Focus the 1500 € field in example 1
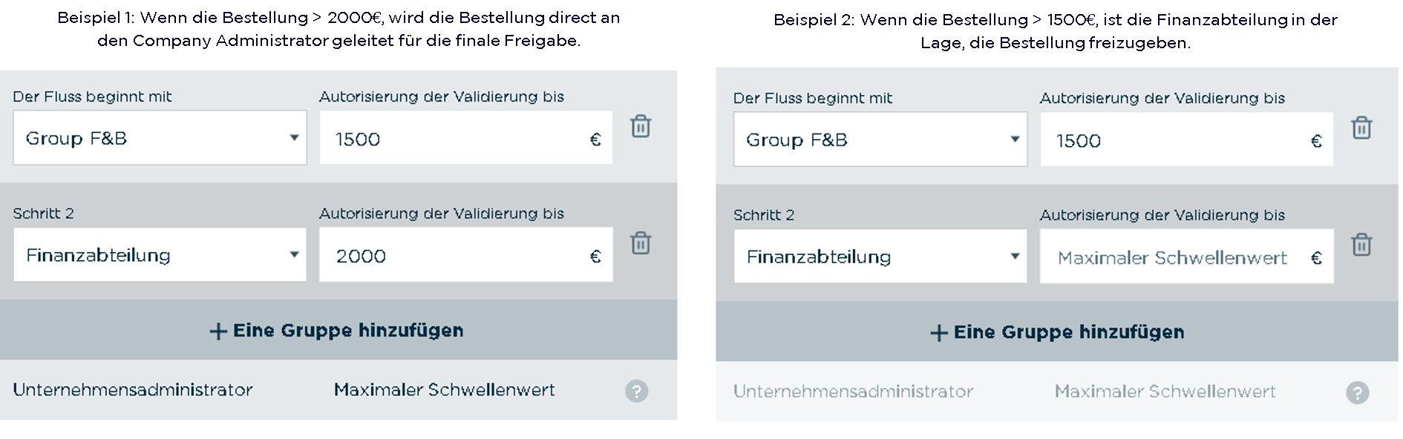Viewport: 1403px width, 439px height. click(x=466, y=138)
